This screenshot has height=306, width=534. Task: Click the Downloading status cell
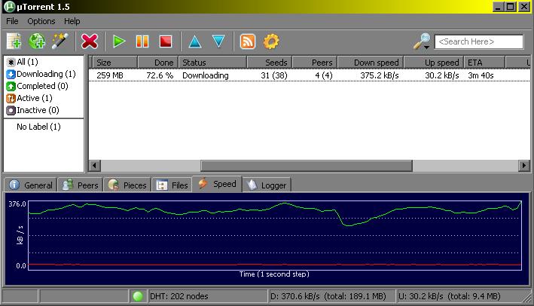pyautogui.click(x=206, y=75)
